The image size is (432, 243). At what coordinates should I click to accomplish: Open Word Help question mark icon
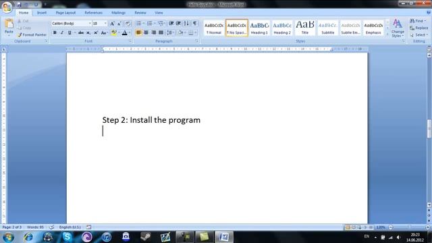pos(429,13)
